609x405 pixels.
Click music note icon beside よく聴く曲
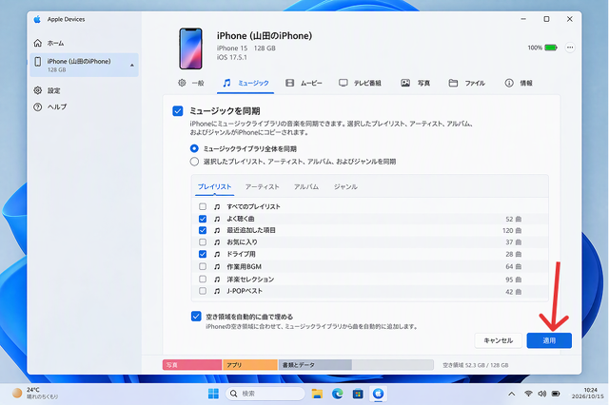pyautogui.click(x=217, y=219)
